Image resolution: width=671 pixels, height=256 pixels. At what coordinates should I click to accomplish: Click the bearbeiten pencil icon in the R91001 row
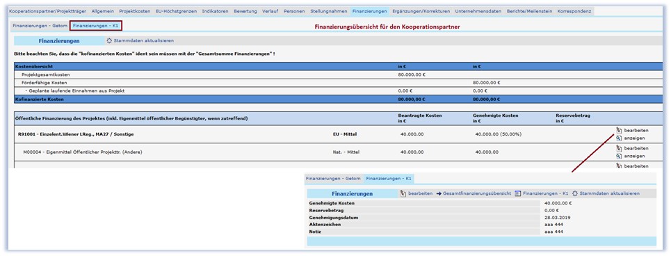[619, 130]
